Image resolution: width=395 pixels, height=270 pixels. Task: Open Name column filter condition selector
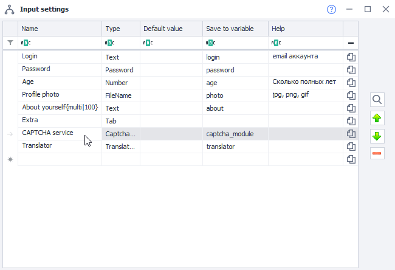(25, 43)
